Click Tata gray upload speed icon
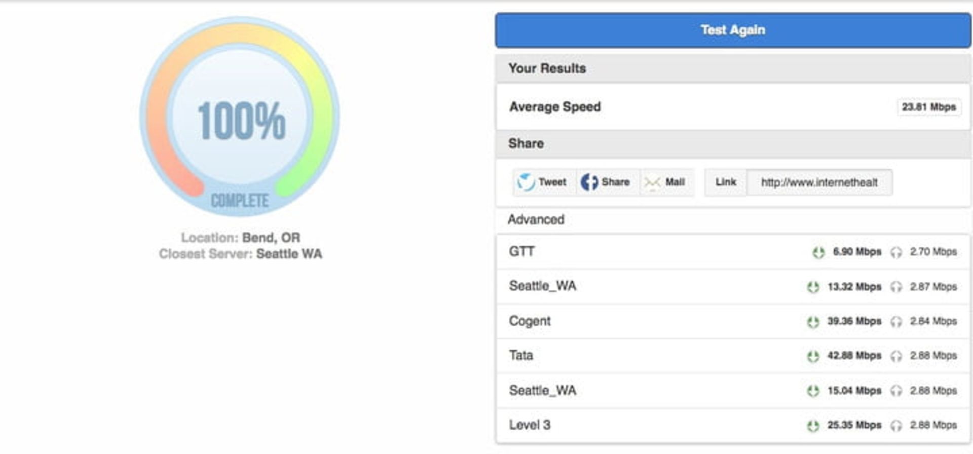 (896, 356)
